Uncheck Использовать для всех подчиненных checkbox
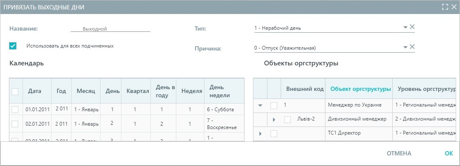The image size is (460, 166). 13,46
